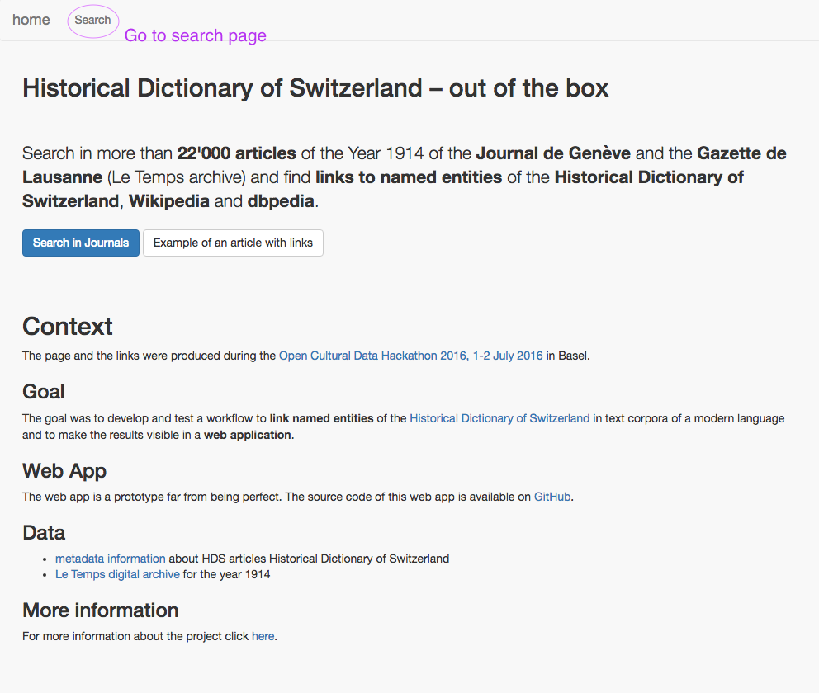Image resolution: width=819 pixels, height=693 pixels.
Task: Click the purple 'Go to search page' annotation
Action: pos(196,35)
